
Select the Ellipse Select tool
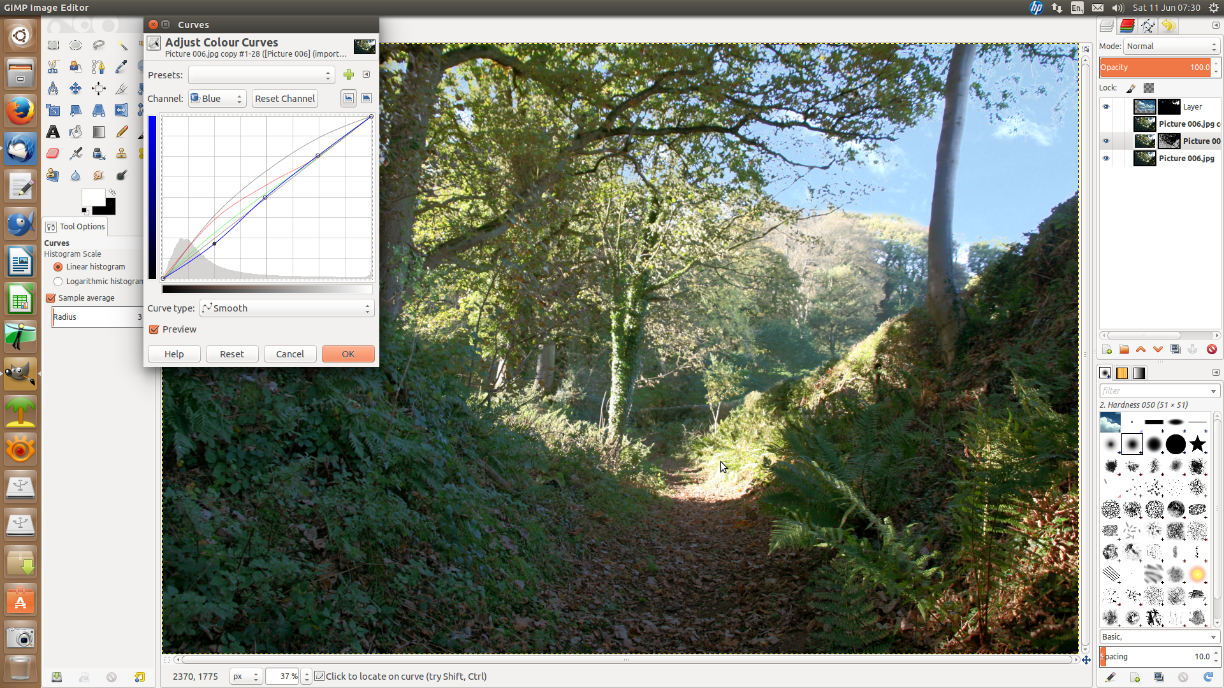point(76,45)
